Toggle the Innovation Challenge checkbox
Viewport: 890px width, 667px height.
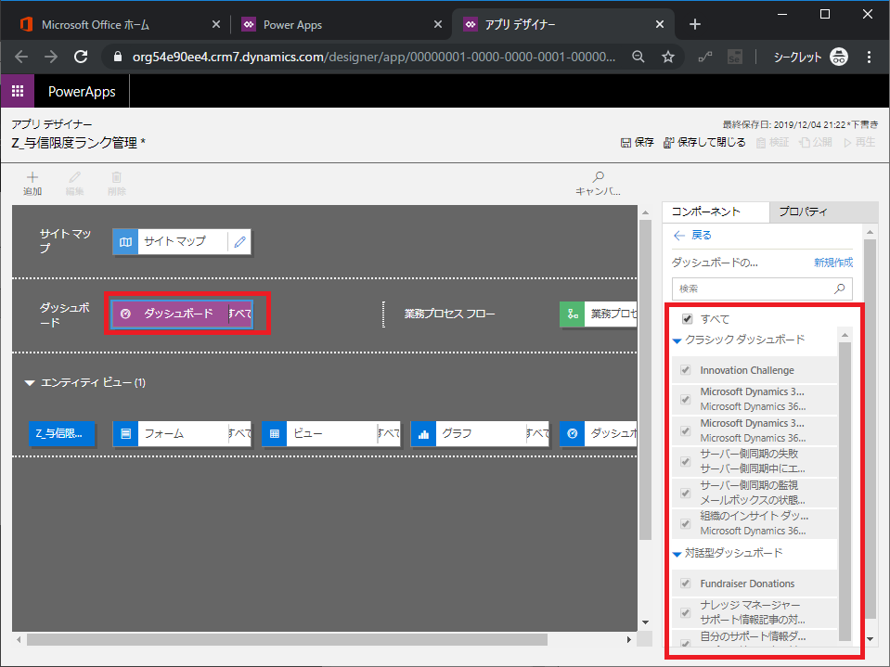(686, 370)
